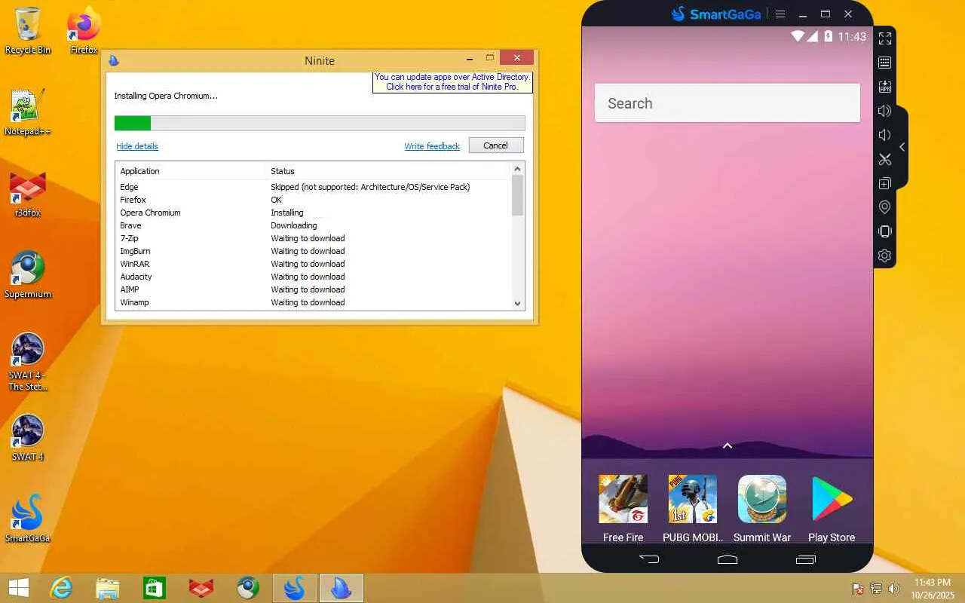
Task: Open the Action Center flag in the tray
Action: [x=858, y=589]
